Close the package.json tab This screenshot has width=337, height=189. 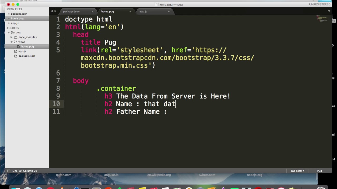point(92,11)
